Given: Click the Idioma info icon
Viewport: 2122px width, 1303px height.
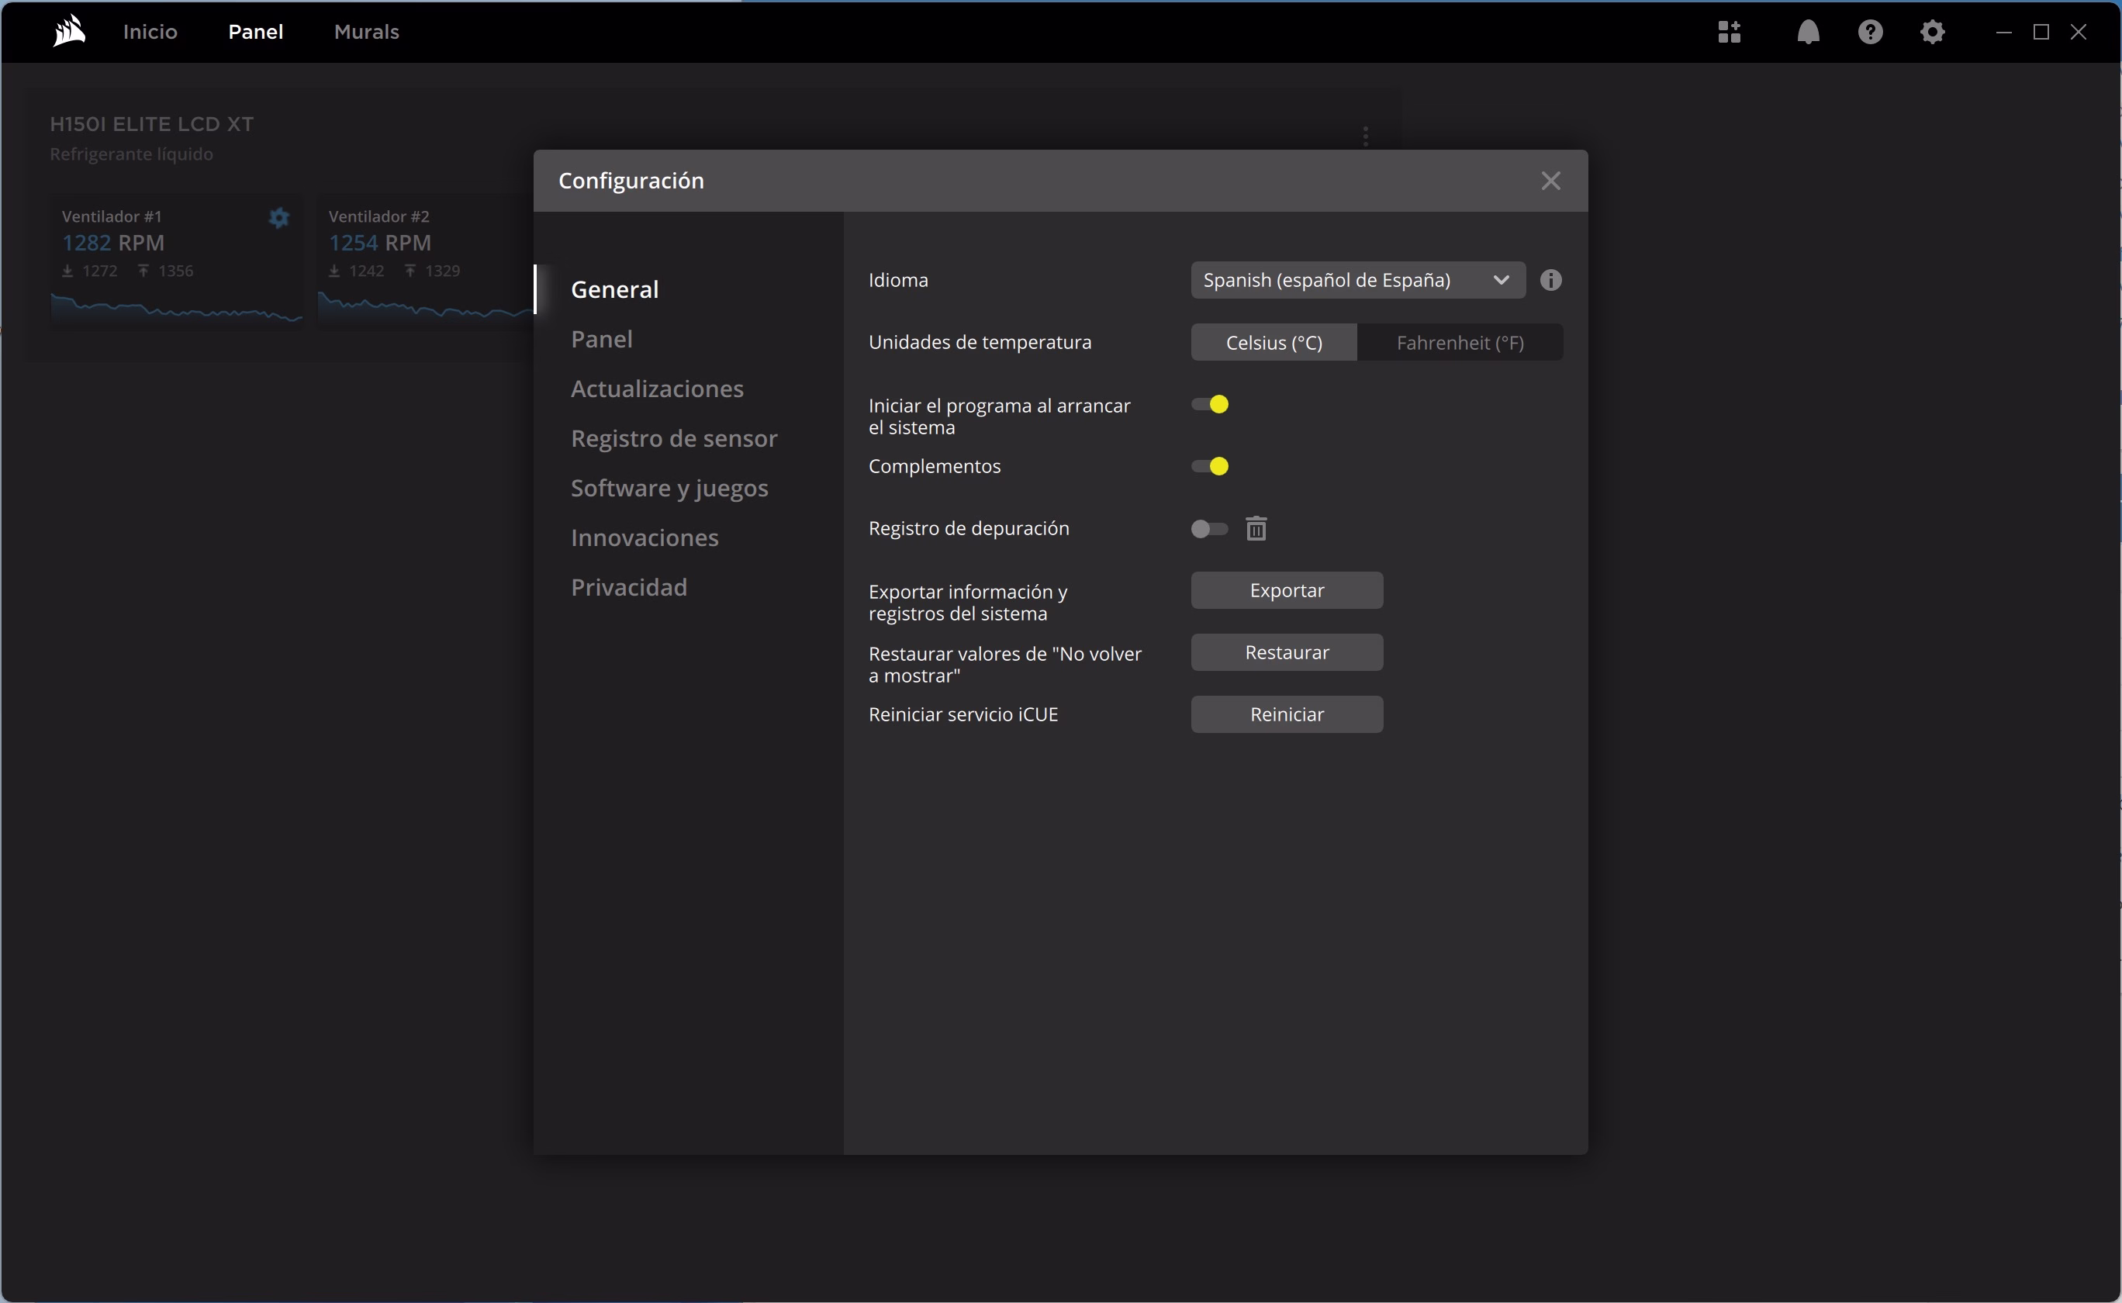Looking at the screenshot, I should 1550,280.
